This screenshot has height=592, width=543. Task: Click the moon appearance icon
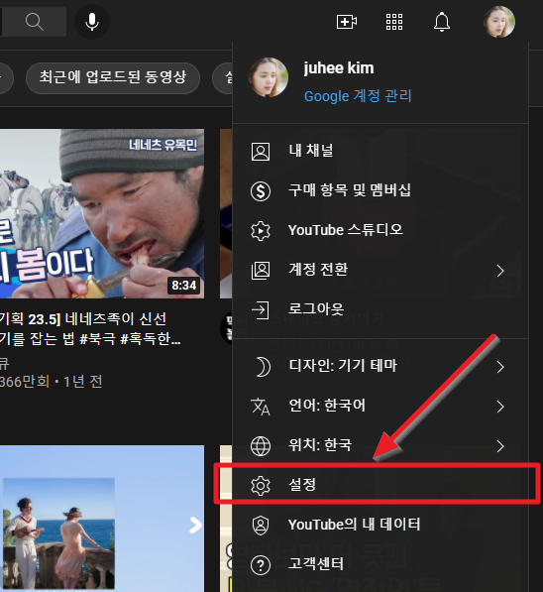pos(263,367)
